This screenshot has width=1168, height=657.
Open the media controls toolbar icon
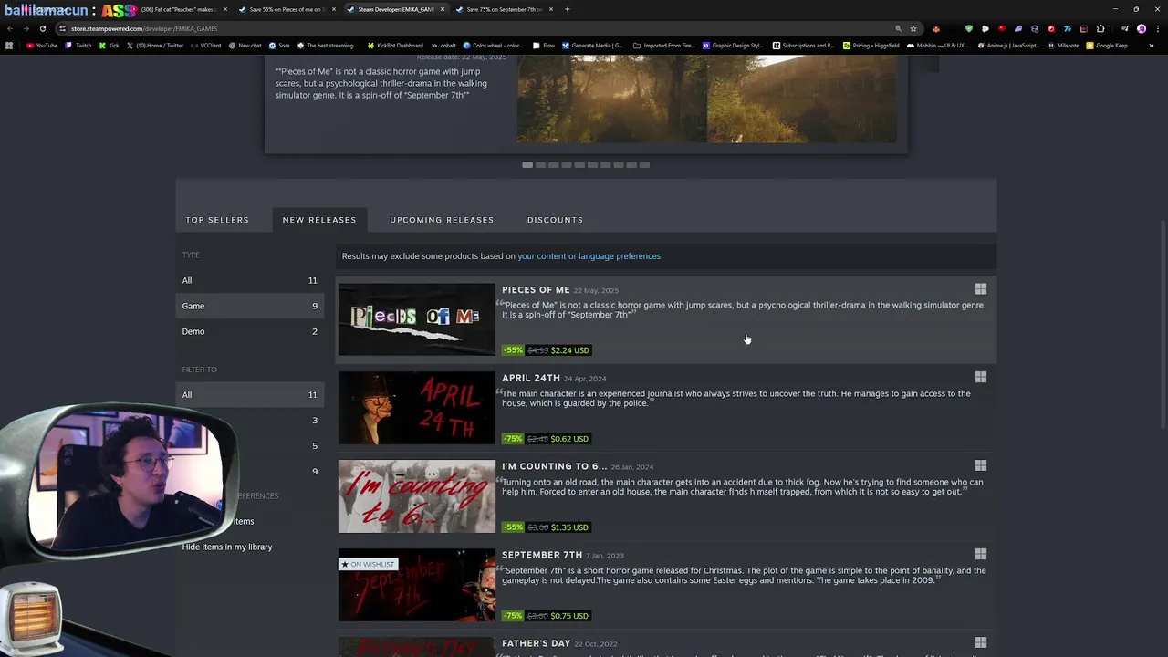1125,28
